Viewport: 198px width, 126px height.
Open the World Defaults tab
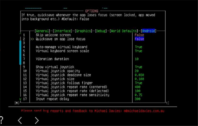124,31
